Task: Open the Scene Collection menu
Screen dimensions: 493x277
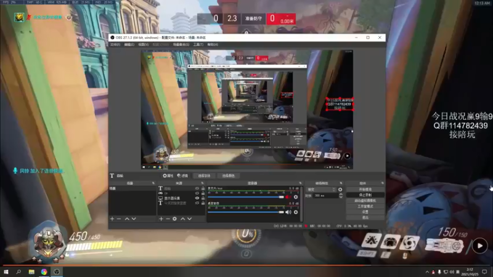Action: point(181,44)
